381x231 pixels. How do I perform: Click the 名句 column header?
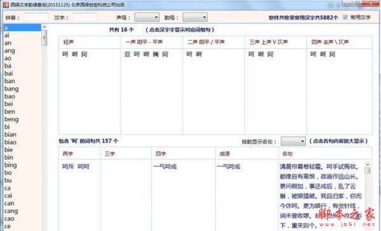pos(325,154)
